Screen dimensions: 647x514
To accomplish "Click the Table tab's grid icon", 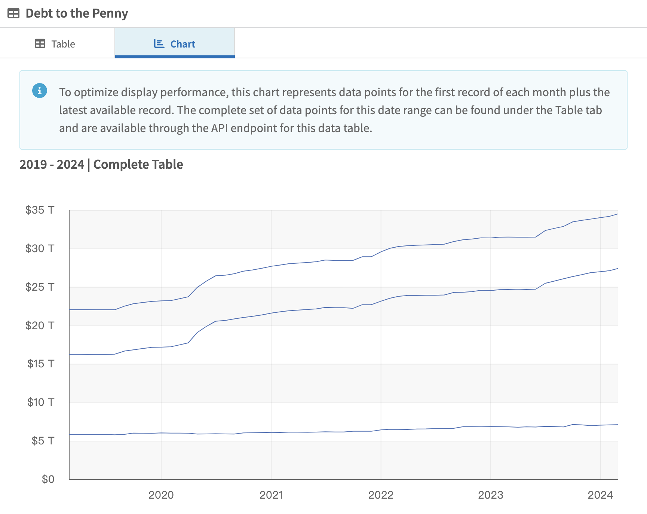I will point(40,44).
